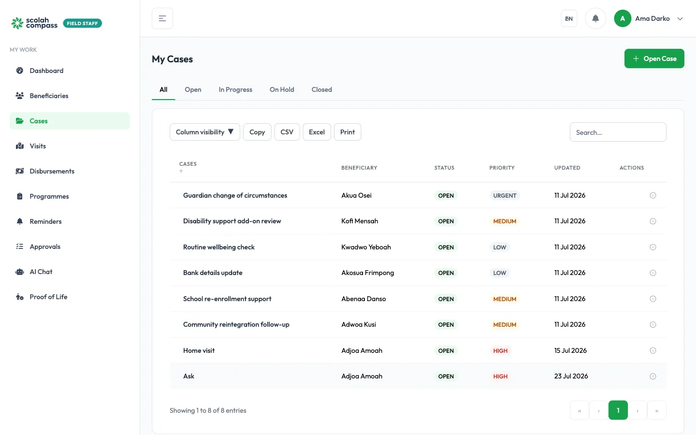Click action icon for Home visit row
This screenshot has height=435, width=696.
click(x=653, y=351)
